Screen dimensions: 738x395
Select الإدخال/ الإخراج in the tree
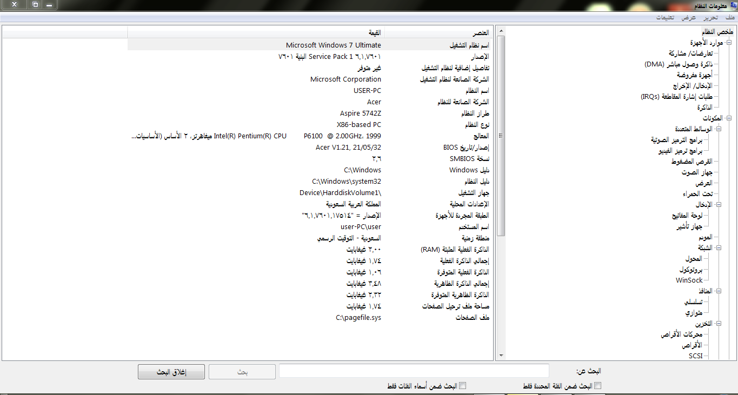[x=693, y=86]
